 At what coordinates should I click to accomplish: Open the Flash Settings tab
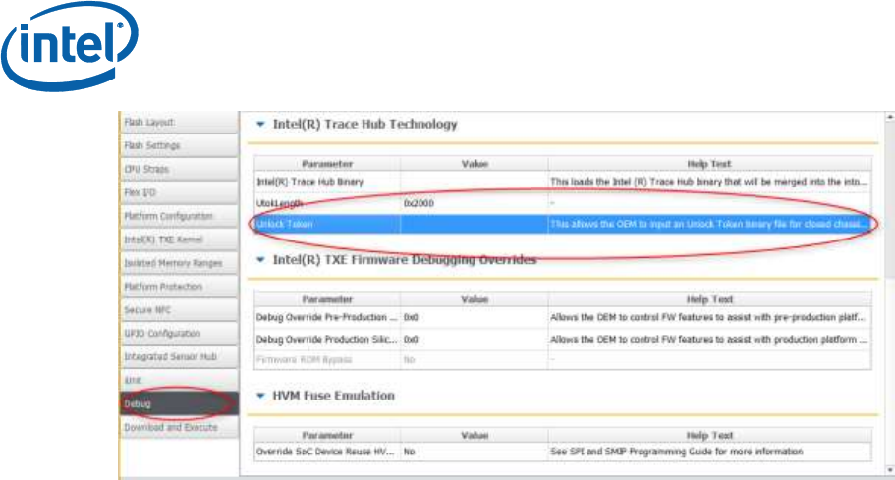pyautogui.click(x=179, y=145)
